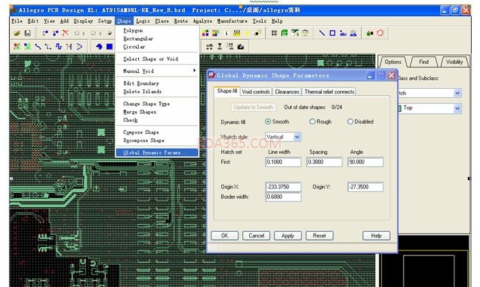Select the Add Rectangle tool icon
The image size is (480, 287).
coord(332,33)
